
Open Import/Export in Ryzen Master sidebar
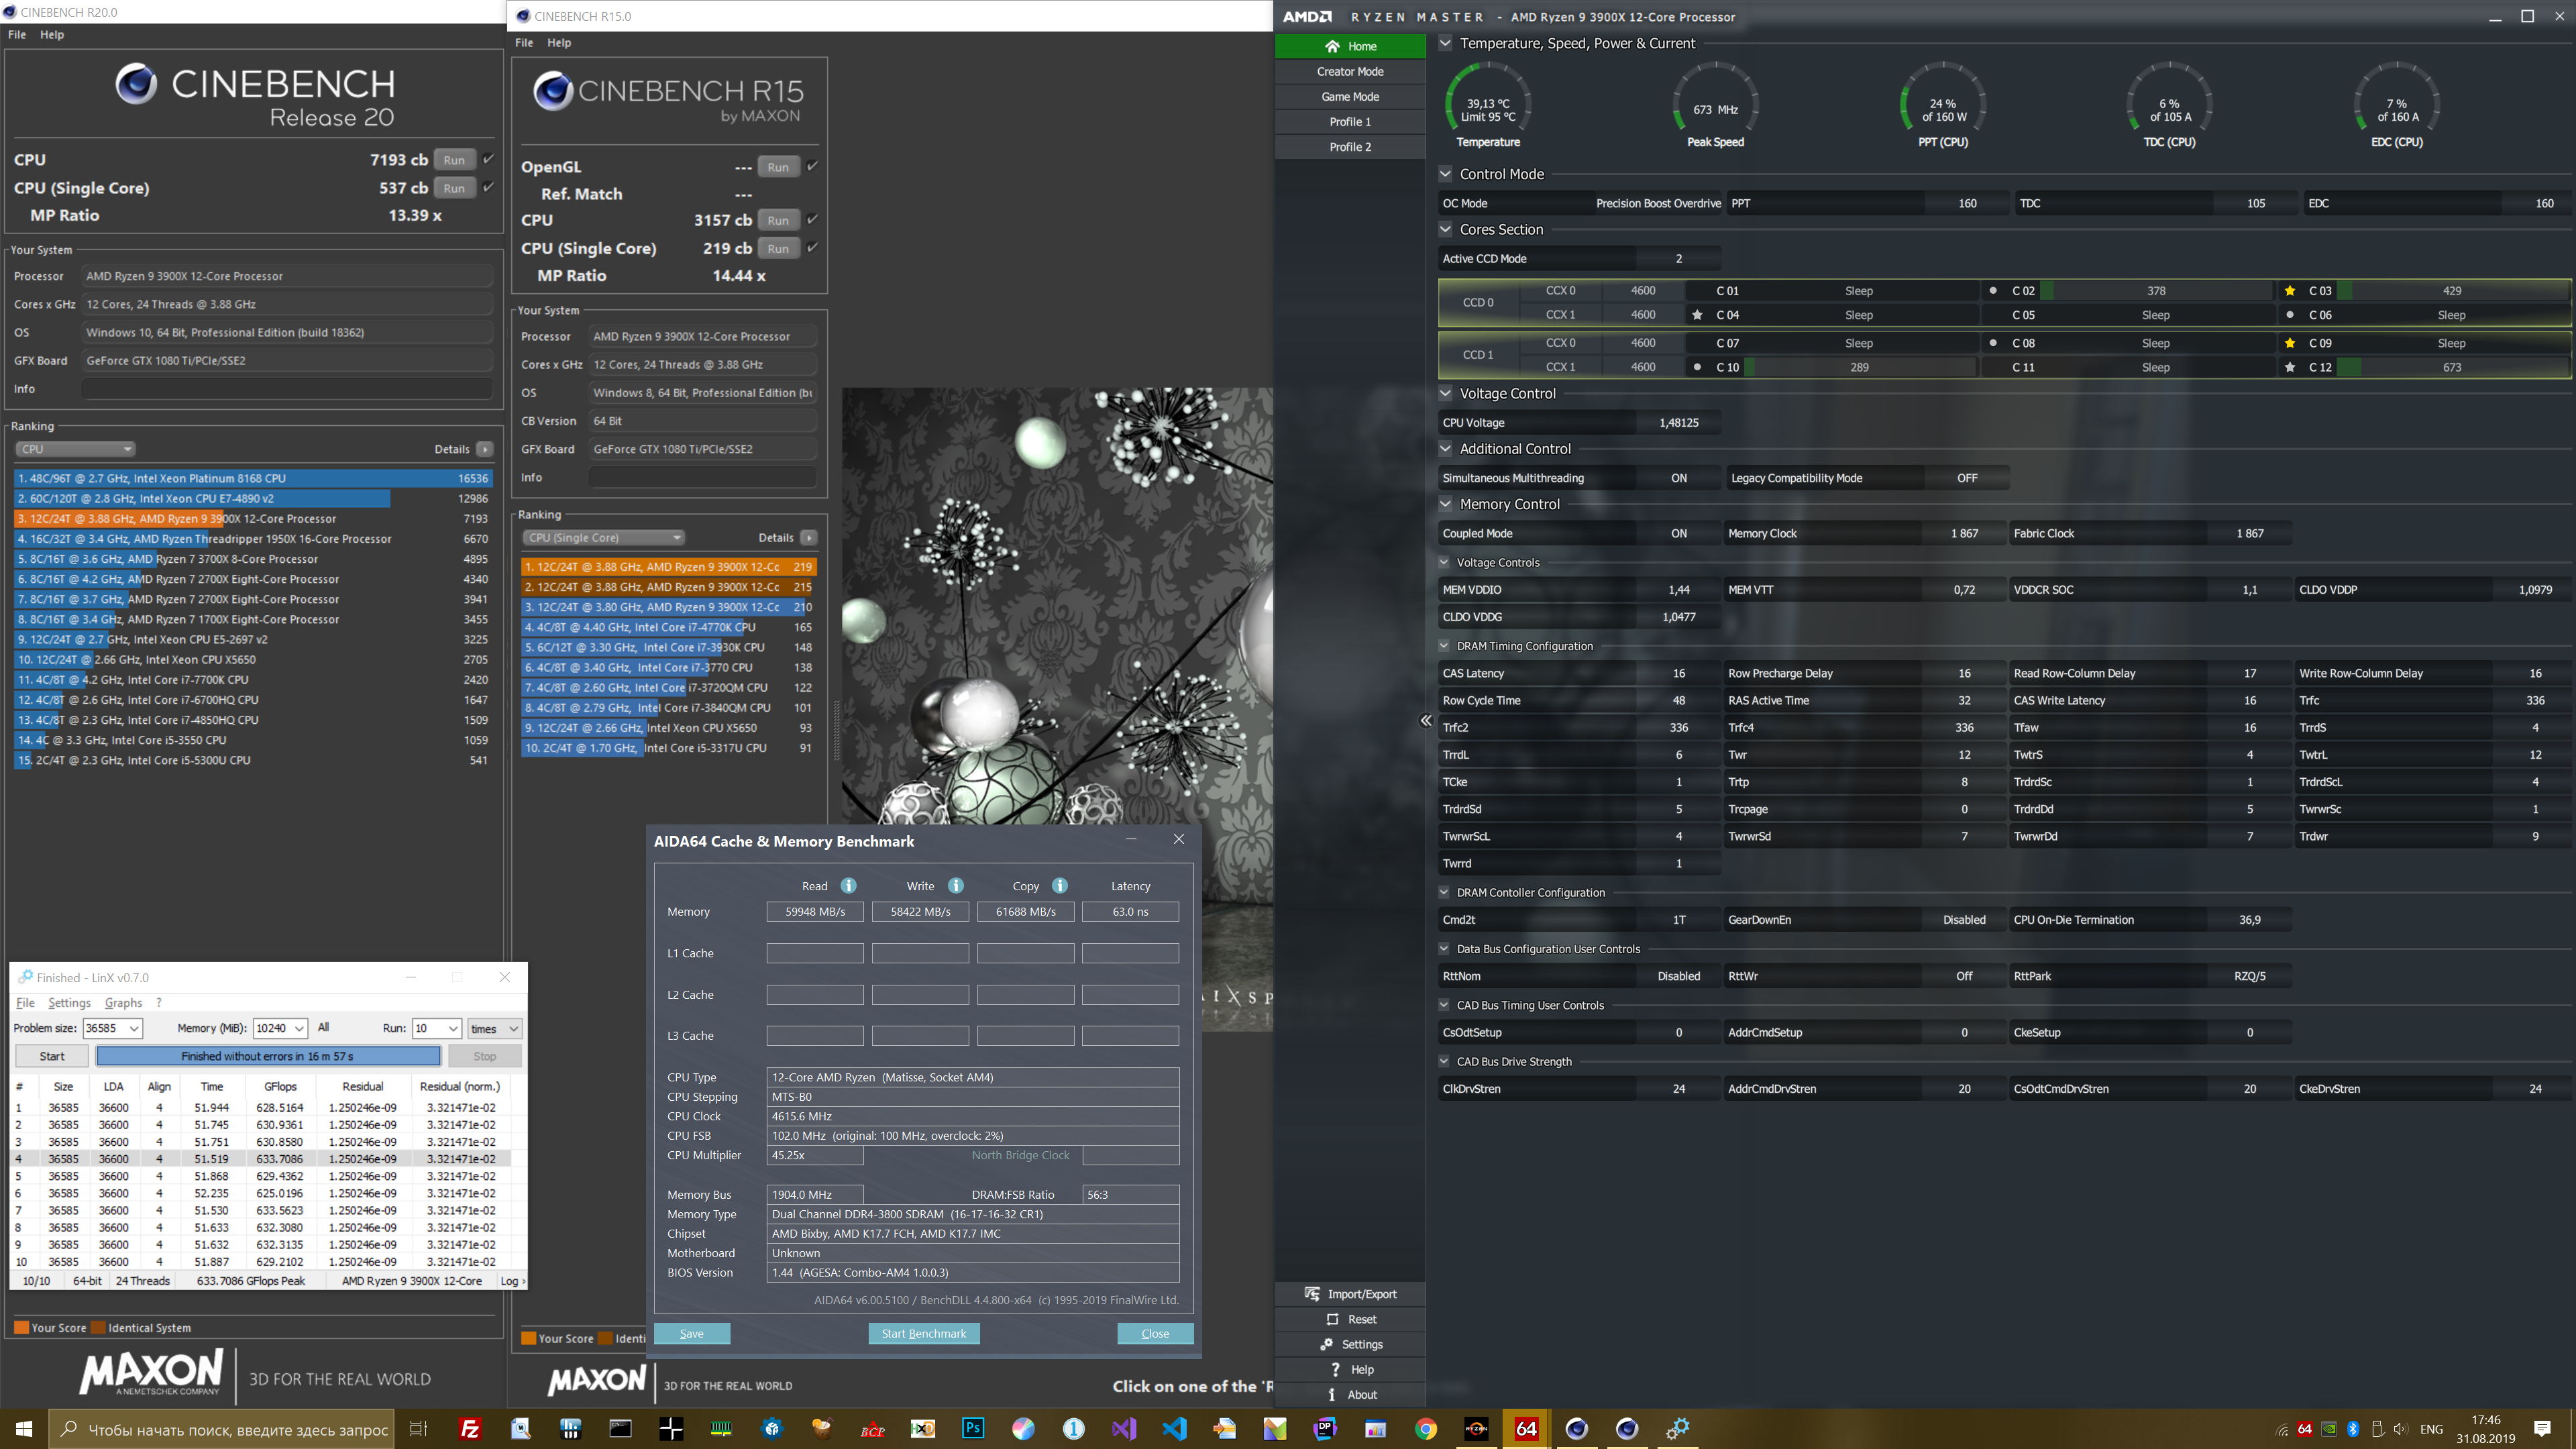(x=1350, y=1293)
